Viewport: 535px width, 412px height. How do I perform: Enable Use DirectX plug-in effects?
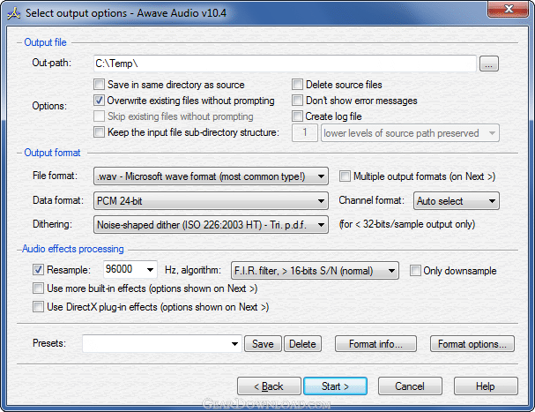[x=38, y=306]
